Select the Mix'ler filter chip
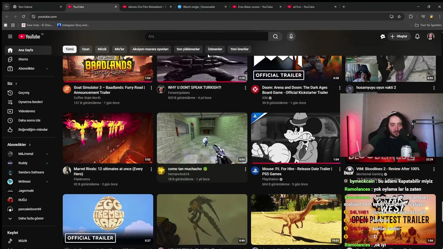This screenshot has height=249, width=443. 119,49
